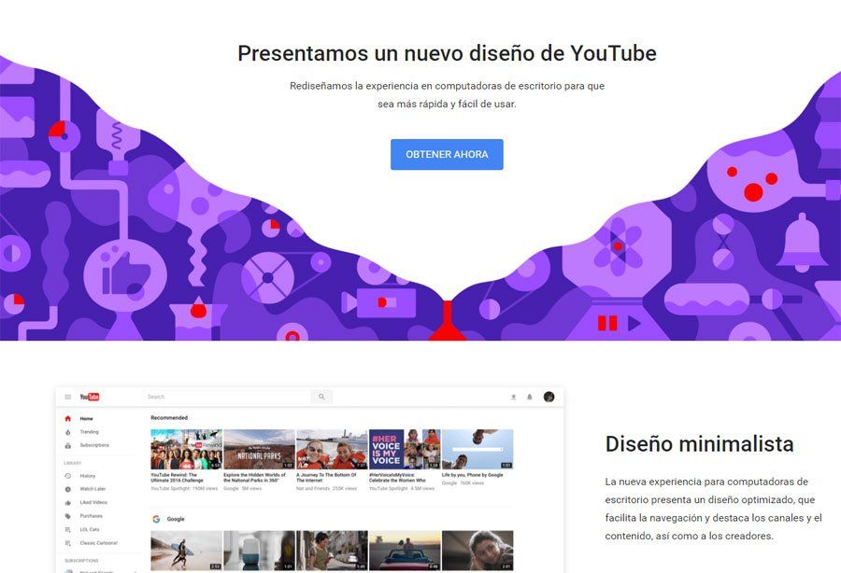Click the Google channel link
The height and width of the screenshot is (573, 841).
pos(175,519)
